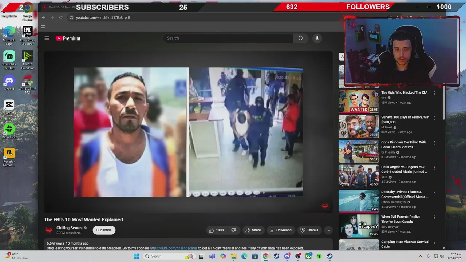
Task: Open 'Survive 100 Days In Prison' thumbnail
Action: [359, 126]
